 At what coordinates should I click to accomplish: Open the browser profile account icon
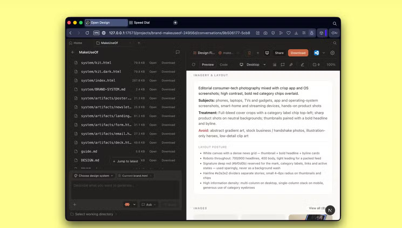[312, 33]
